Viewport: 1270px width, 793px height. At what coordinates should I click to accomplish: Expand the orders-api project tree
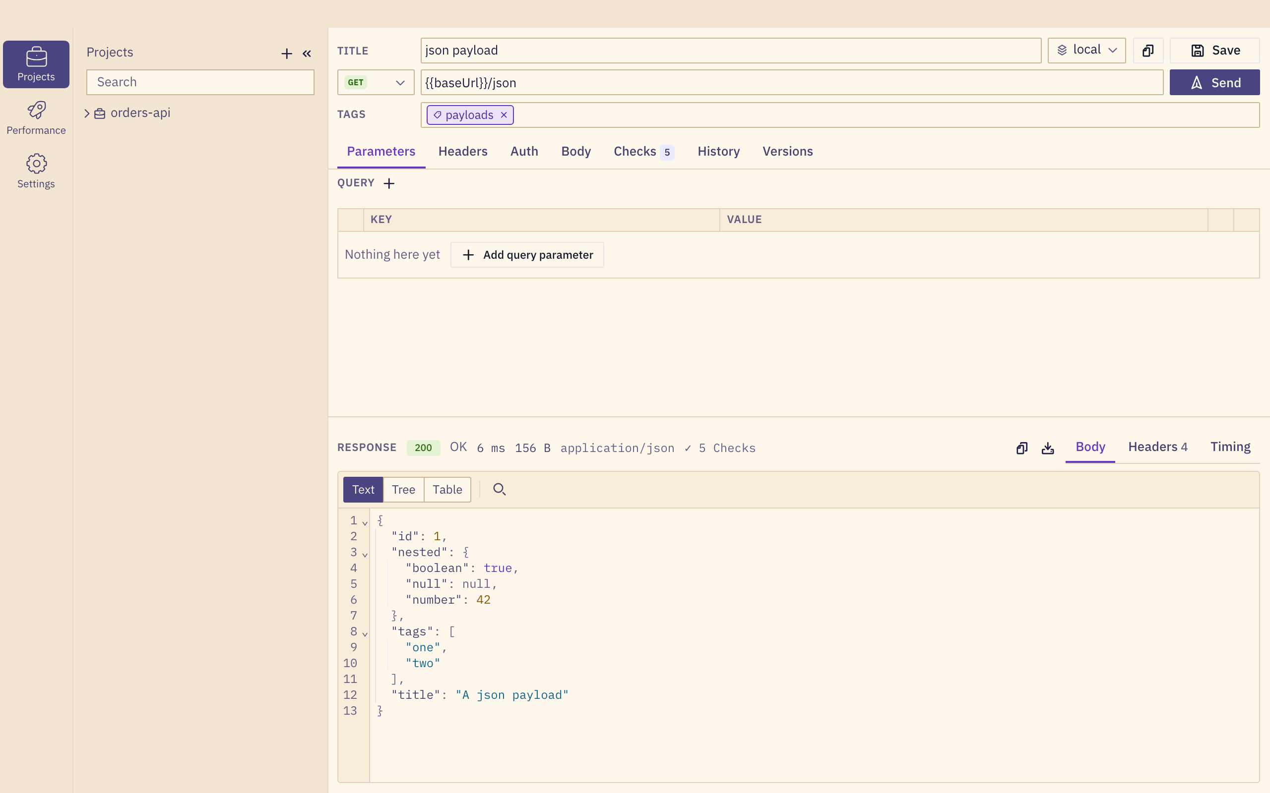click(87, 113)
